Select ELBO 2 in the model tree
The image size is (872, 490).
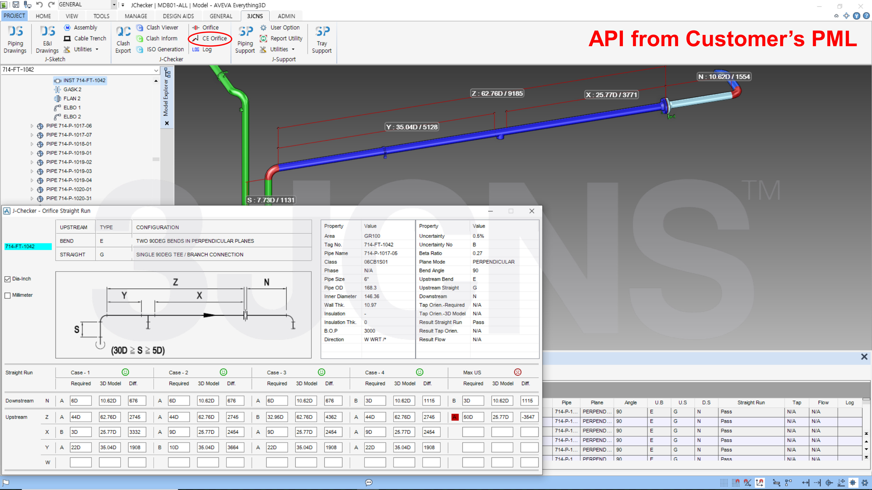[x=68, y=116]
